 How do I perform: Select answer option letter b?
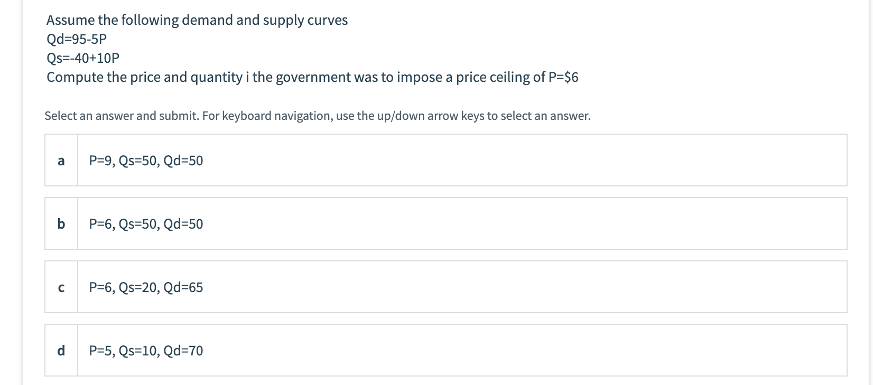[61, 224]
